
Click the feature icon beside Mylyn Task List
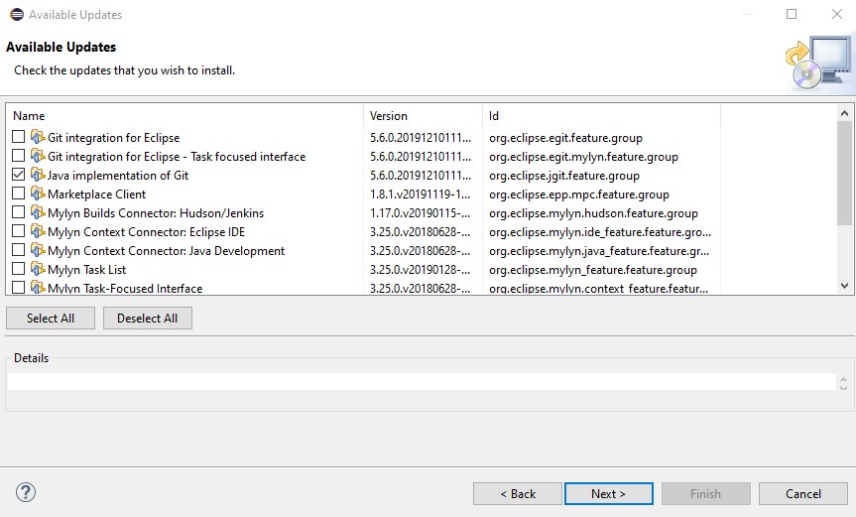(x=38, y=269)
